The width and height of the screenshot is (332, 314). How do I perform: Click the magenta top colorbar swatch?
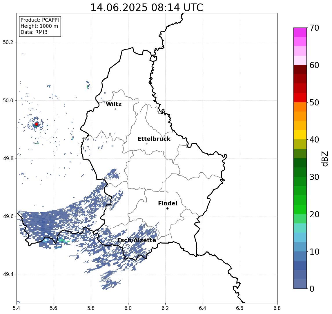tap(300, 32)
